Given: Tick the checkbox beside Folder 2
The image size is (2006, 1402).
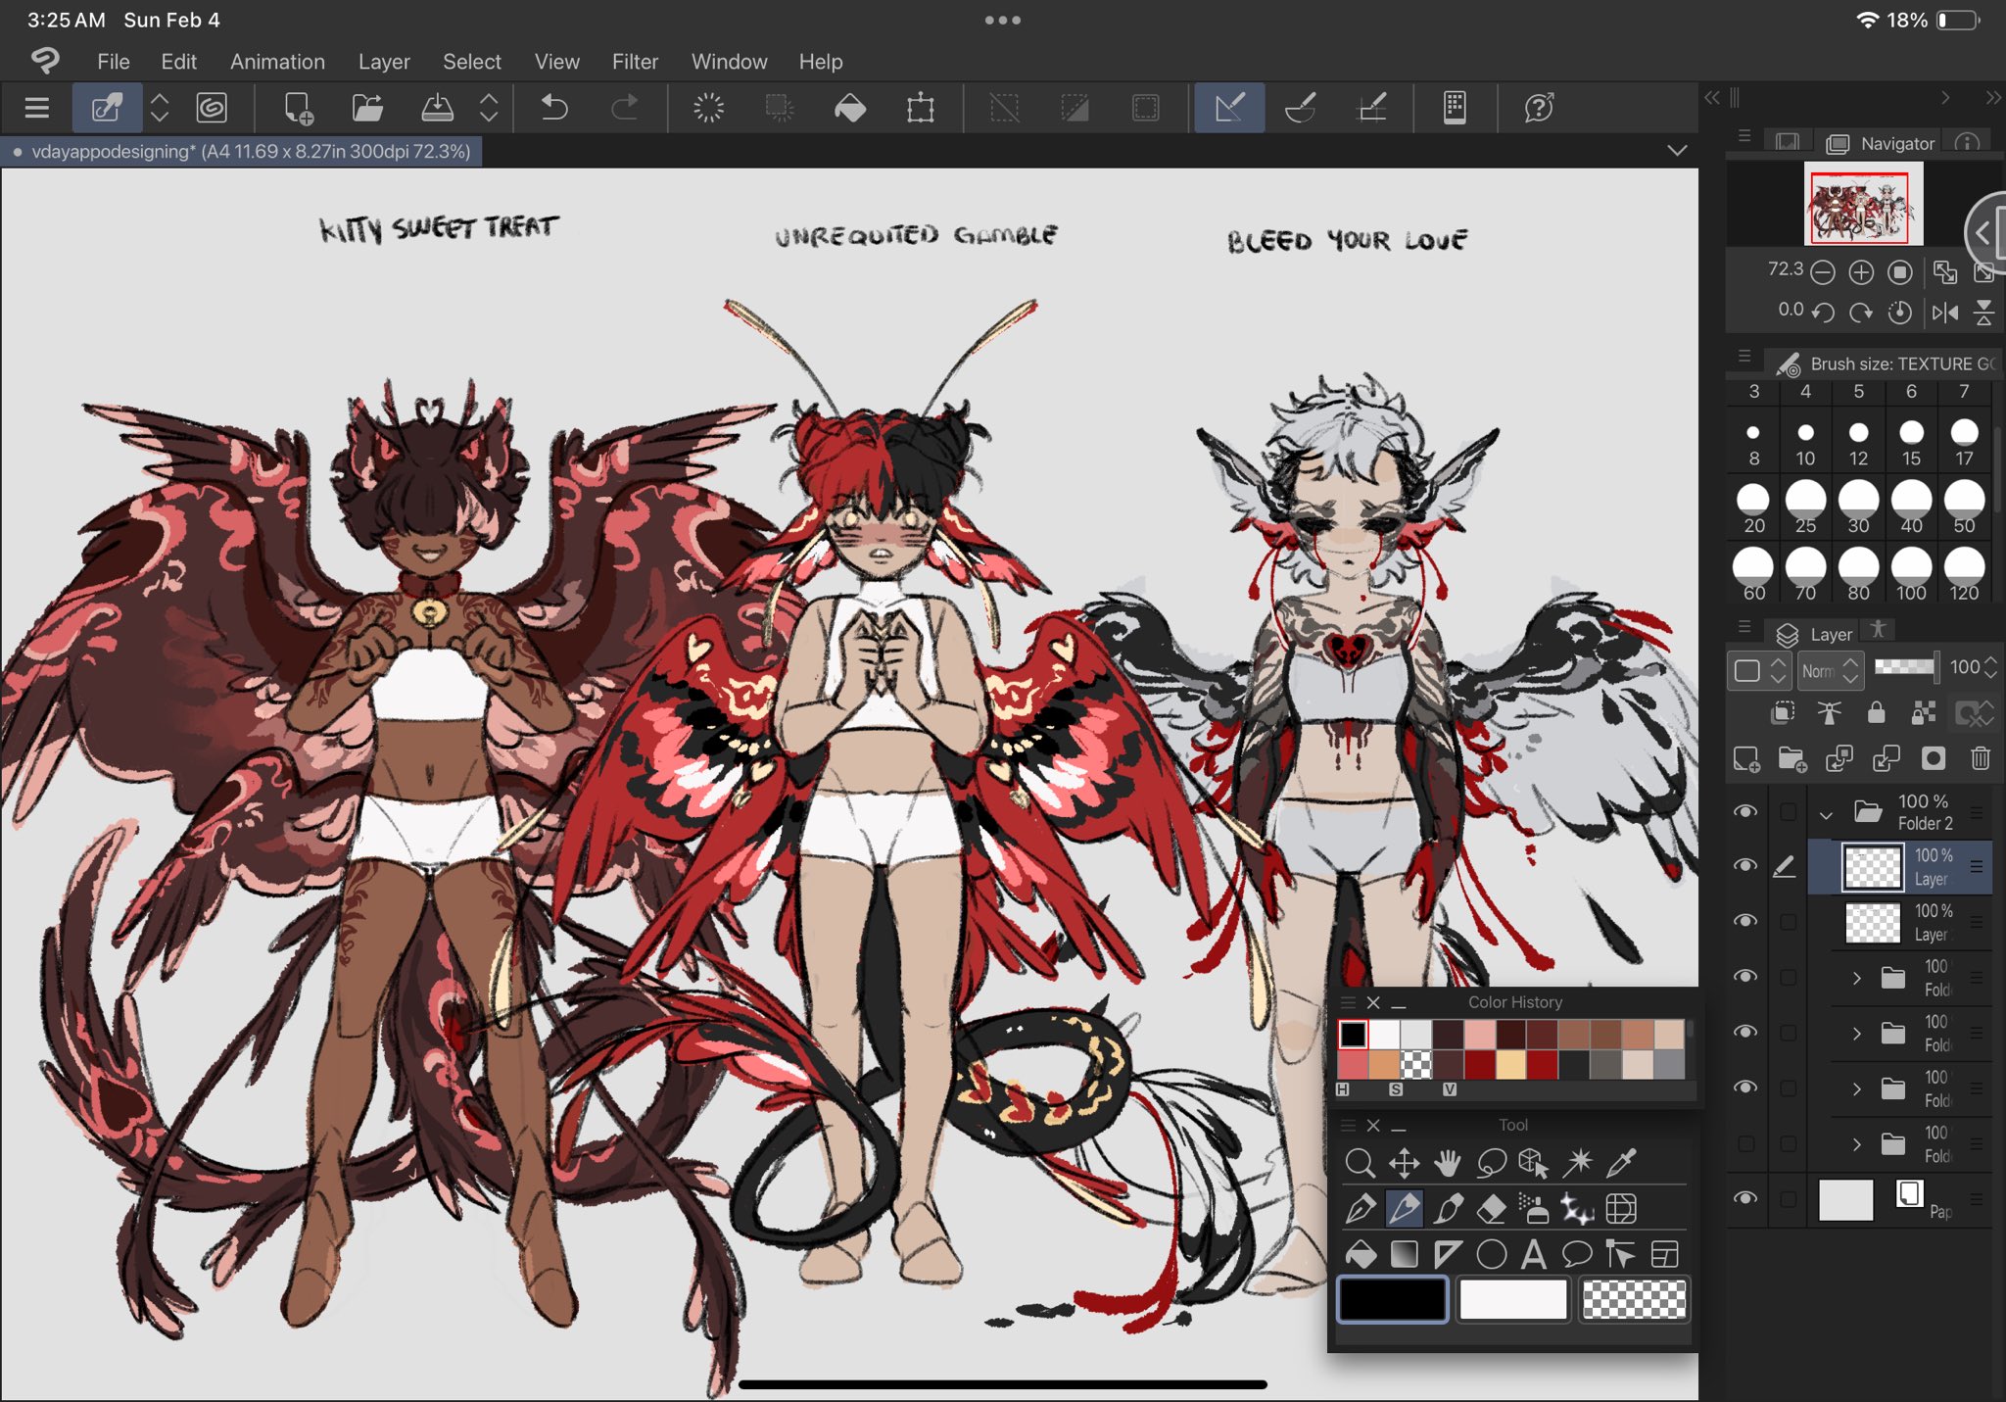Looking at the screenshot, I should click(1789, 811).
